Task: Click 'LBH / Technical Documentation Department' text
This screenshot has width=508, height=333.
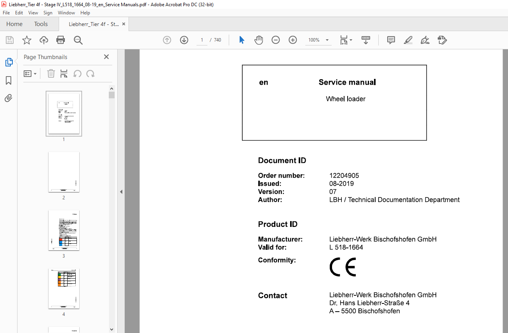Action: coord(394,200)
